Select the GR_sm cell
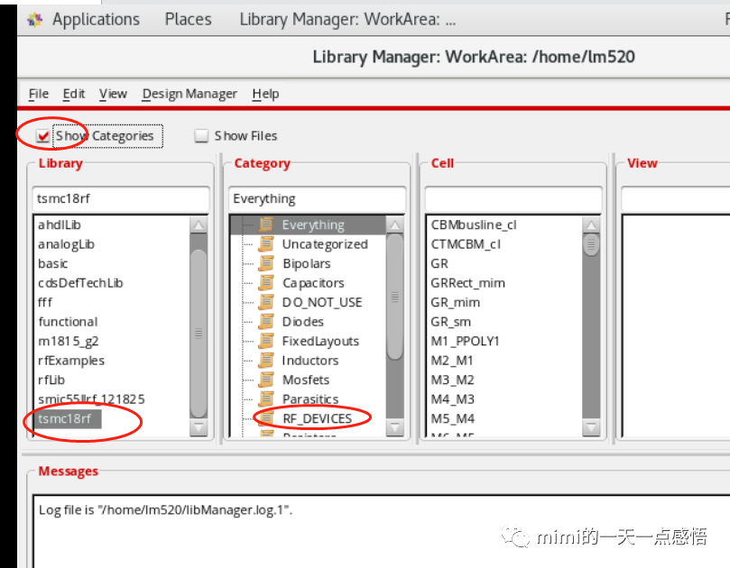The width and height of the screenshot is (730, 568). [450, 322]
